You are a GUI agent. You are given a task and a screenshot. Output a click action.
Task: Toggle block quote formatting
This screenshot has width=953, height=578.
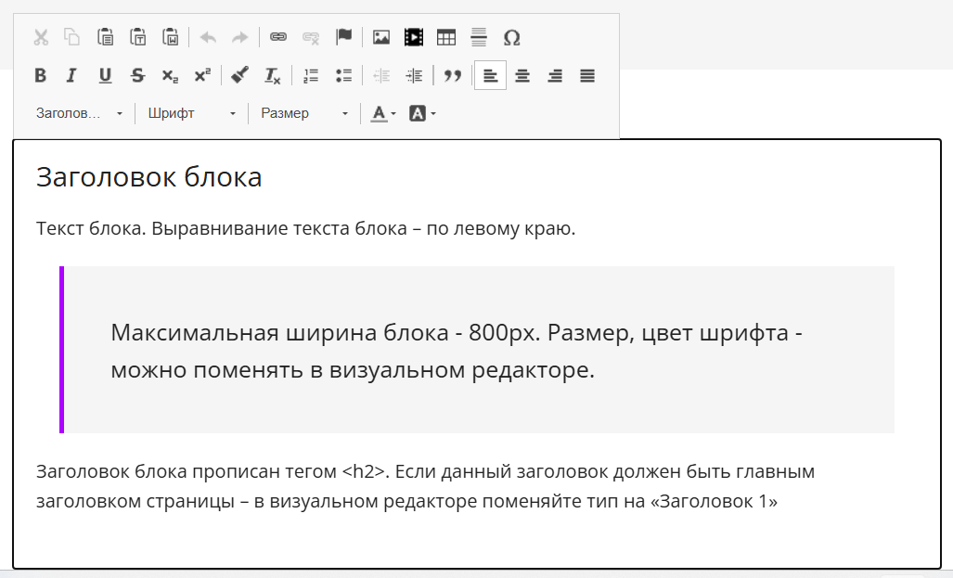[x=452, y=75]
